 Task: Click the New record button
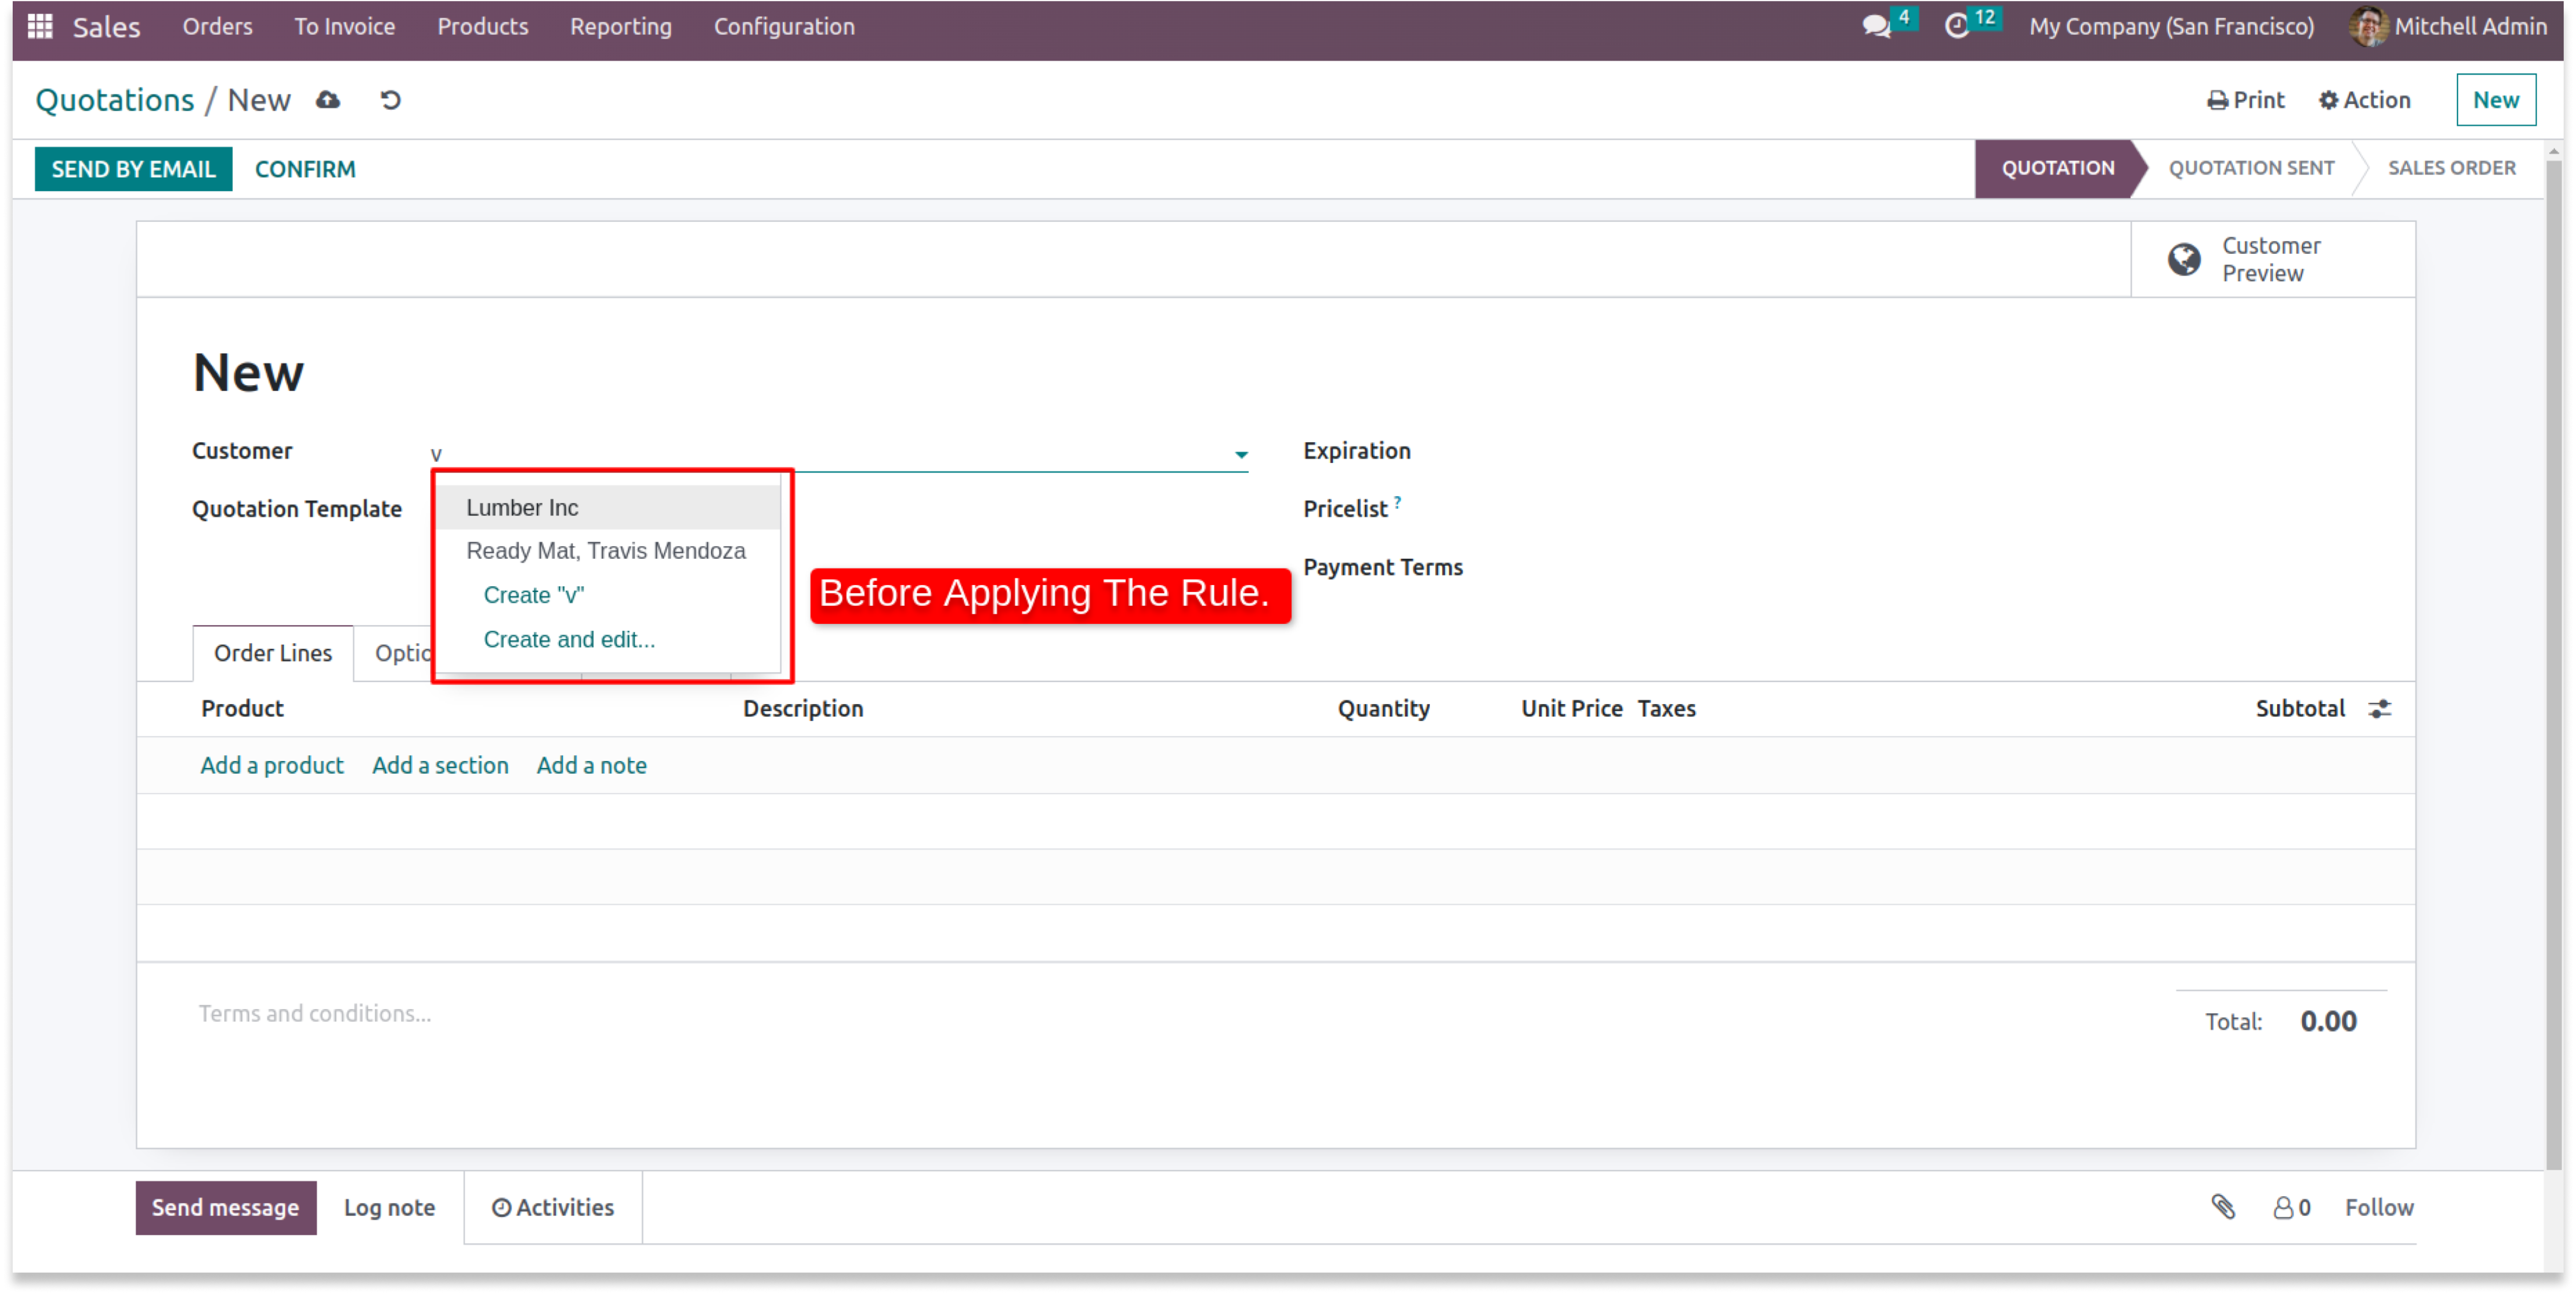(2495, 100)
